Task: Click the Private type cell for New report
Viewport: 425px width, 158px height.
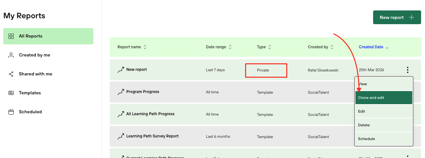Action: click(x=266, y=70)
